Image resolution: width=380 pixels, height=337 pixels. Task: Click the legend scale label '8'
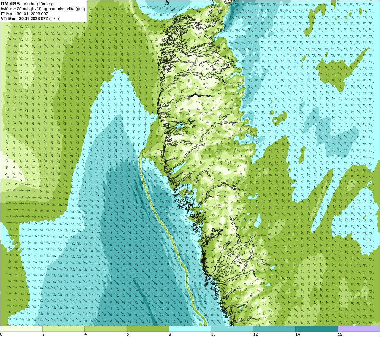[170, 334]
